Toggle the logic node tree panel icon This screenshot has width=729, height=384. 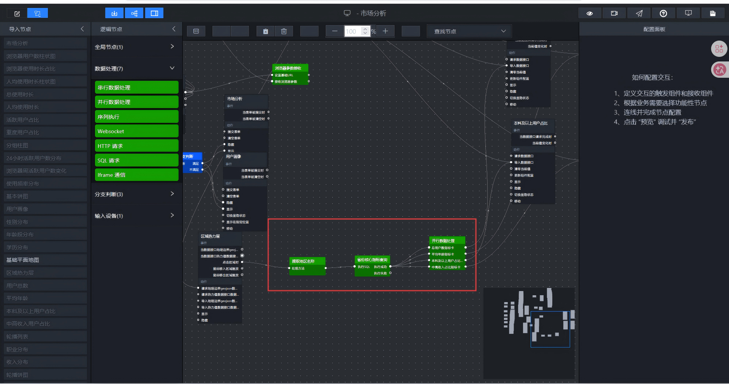[x=135, y=13]
